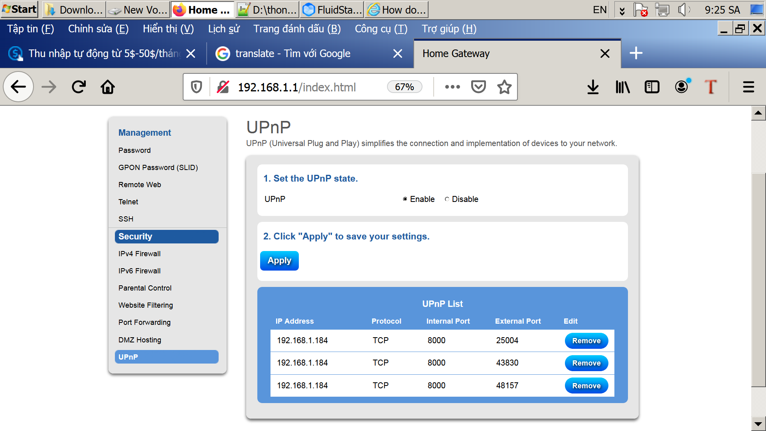This screenshot has height=431, width=766.
Task: Open Firefox account icon
Action: click(681, 87)
